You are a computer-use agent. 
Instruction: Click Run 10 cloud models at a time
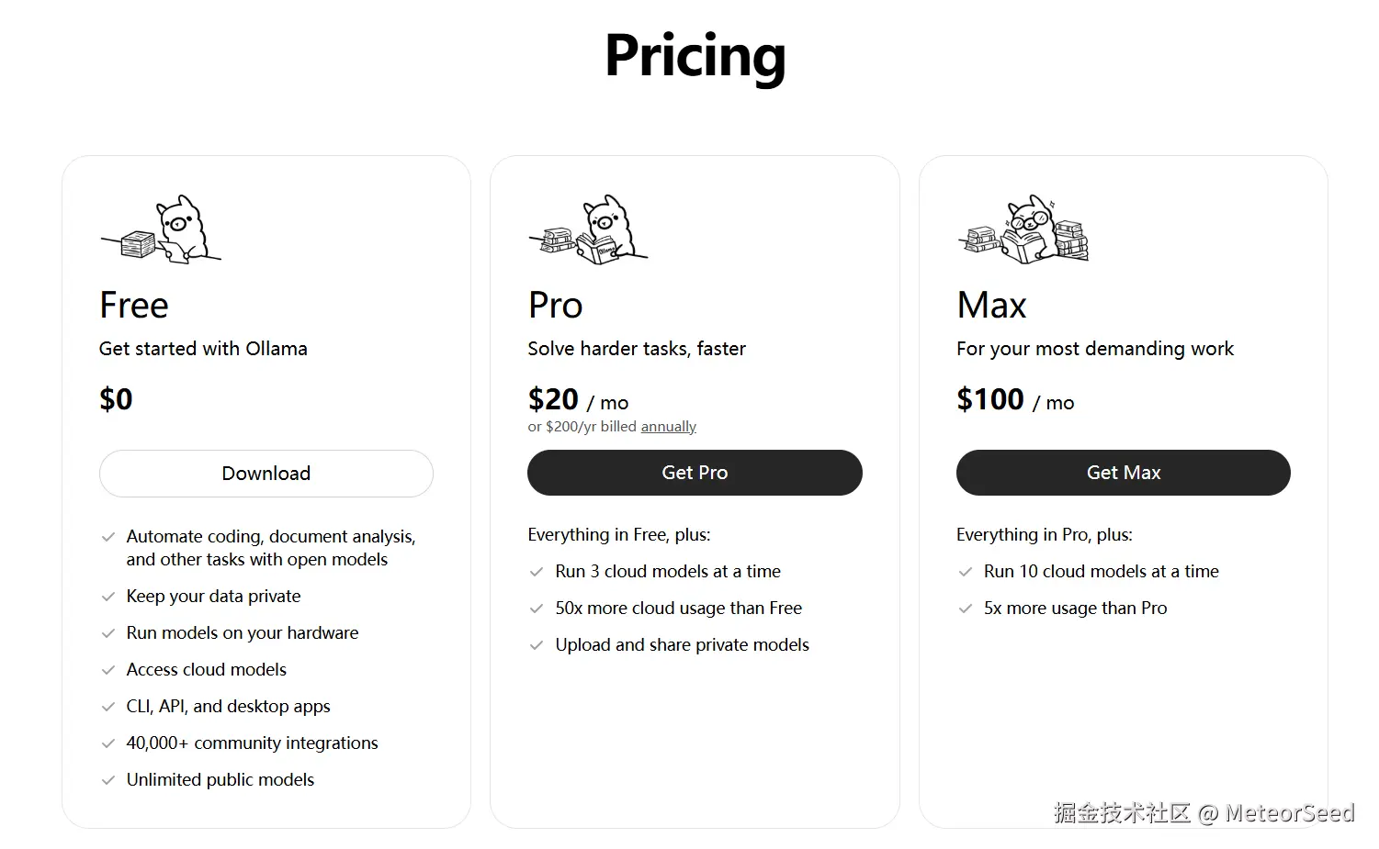tap(1101, 572)
